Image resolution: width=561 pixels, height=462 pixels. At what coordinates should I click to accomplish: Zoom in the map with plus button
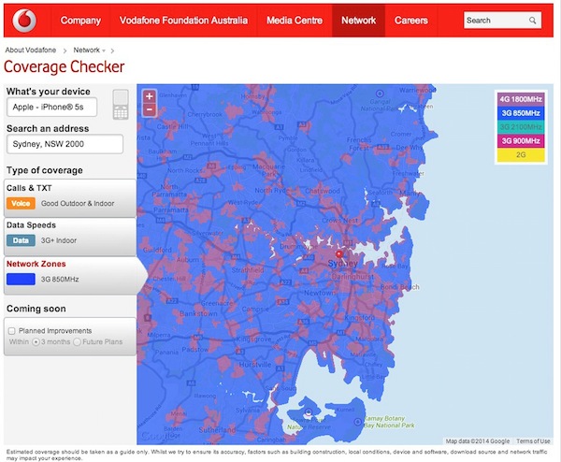(150, 96)
